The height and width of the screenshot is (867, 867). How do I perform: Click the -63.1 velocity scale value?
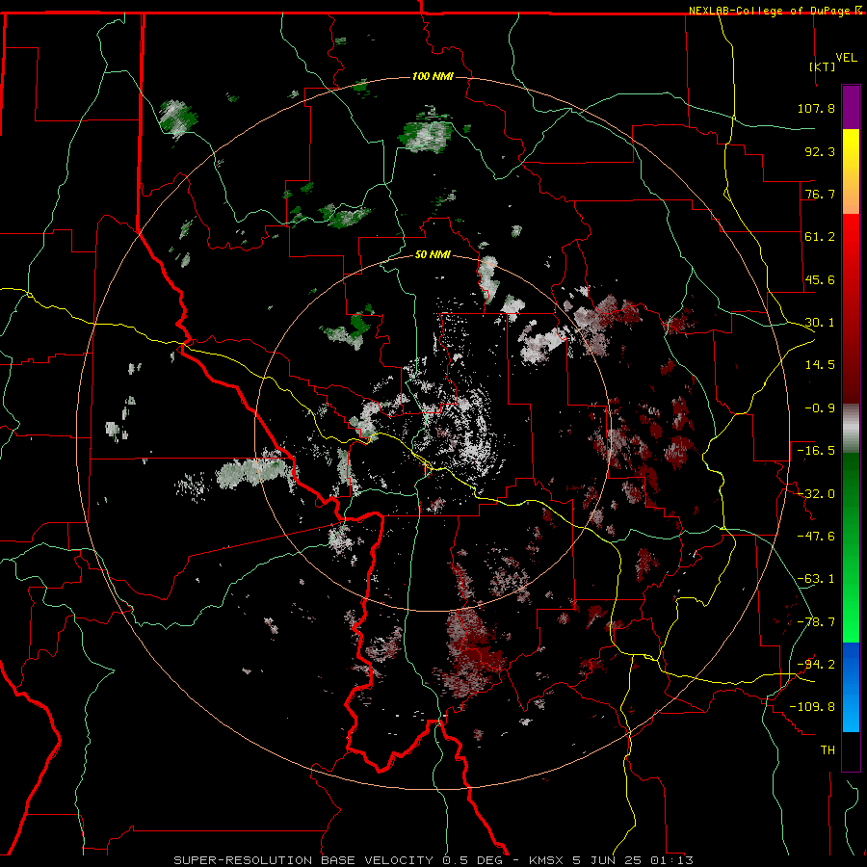click(816, 579)
